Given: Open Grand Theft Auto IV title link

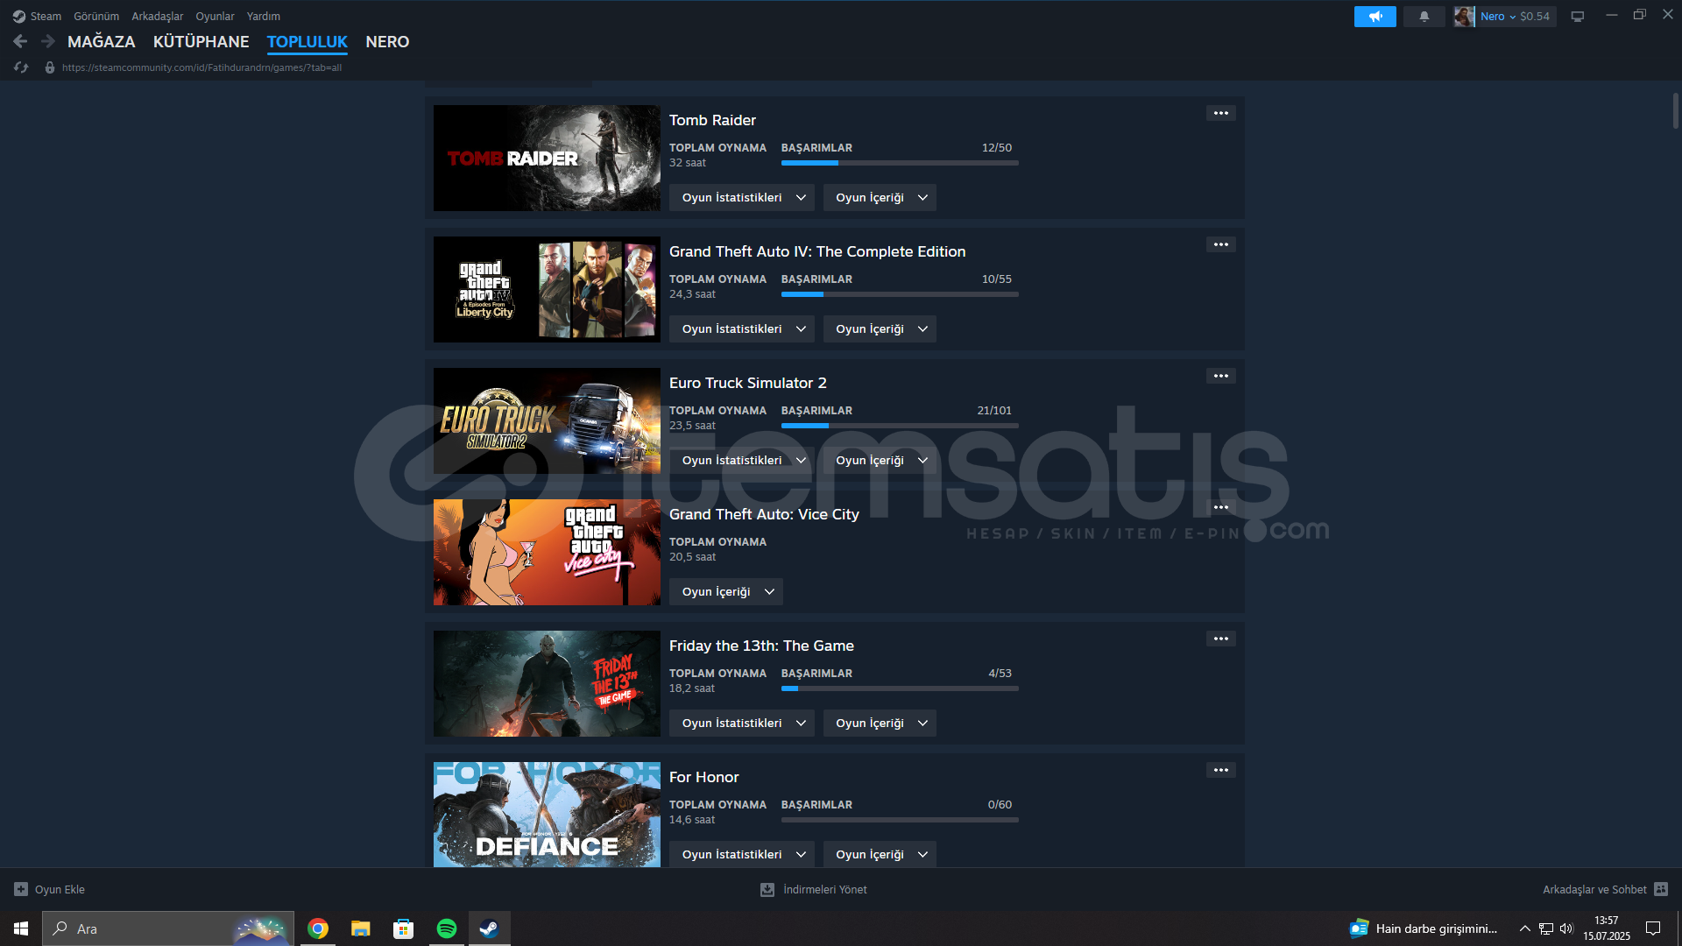Looking at the screenshot, I should (x=817, y=251).
